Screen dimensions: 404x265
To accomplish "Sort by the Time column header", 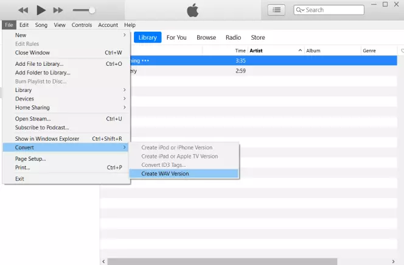I will click(x=240, y=51).
